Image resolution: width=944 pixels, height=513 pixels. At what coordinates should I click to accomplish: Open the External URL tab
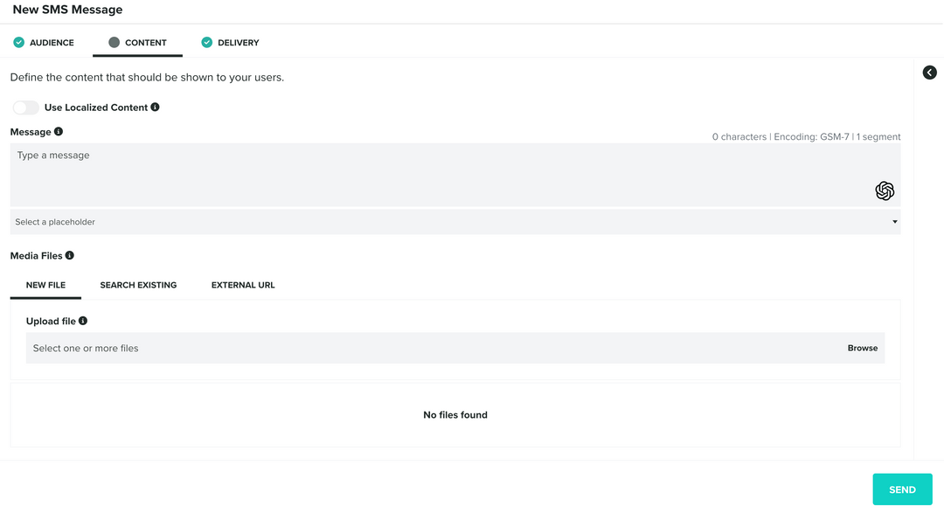(242, 284)
